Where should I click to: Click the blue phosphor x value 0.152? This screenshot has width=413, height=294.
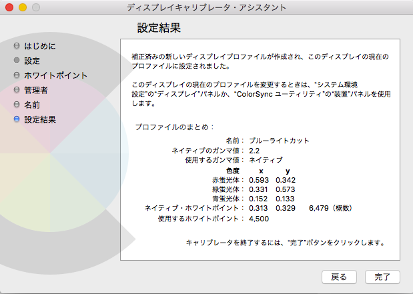click(258, 199)
